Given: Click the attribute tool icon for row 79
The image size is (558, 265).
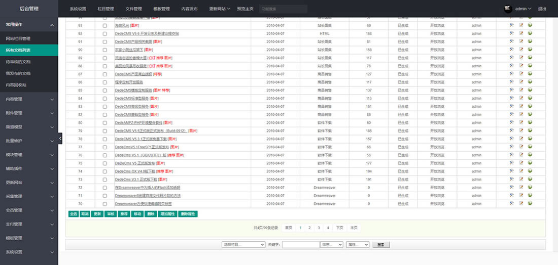Looking at the screenshot, I should pyautogui.click(x=512, y=130).
